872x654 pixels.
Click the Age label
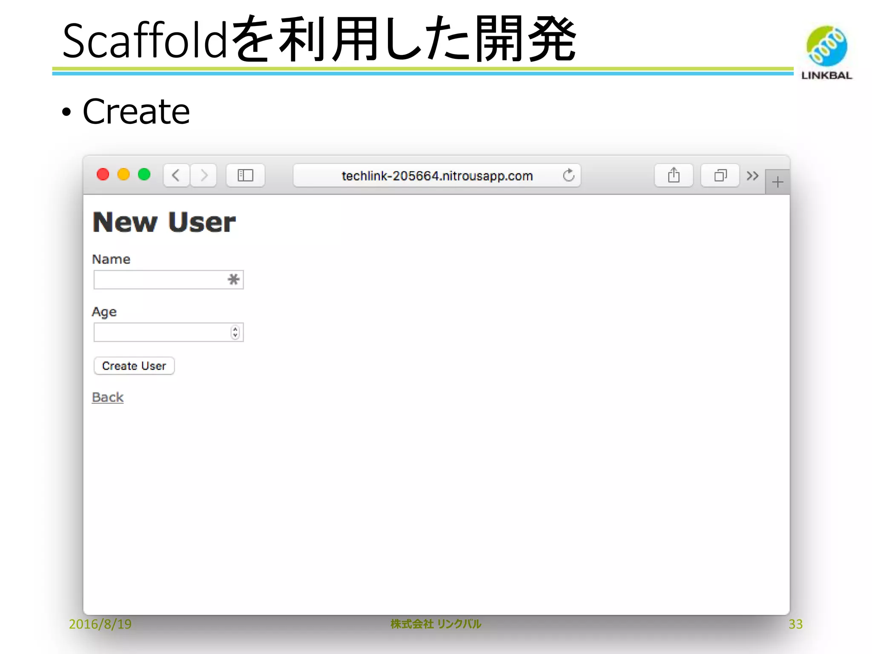pos(104,312)
